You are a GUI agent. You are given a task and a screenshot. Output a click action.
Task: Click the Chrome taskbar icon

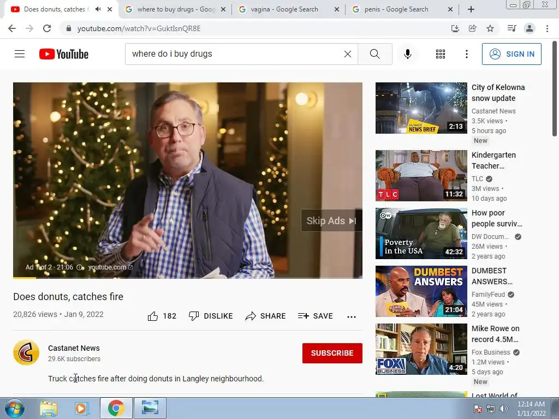tap(116, 408)
